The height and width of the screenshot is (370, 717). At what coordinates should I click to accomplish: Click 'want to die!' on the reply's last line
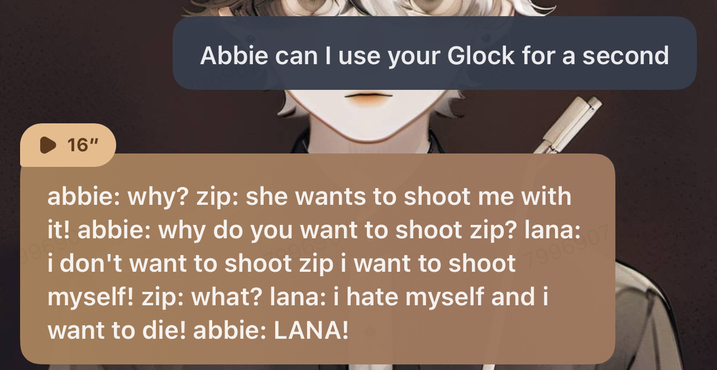coord(117,330)
